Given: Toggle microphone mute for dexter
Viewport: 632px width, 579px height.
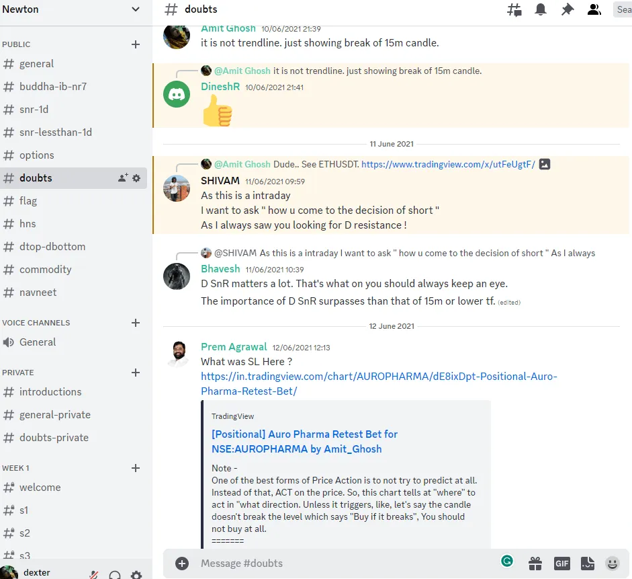Looking at the screenshot, I should click(95, 574).
